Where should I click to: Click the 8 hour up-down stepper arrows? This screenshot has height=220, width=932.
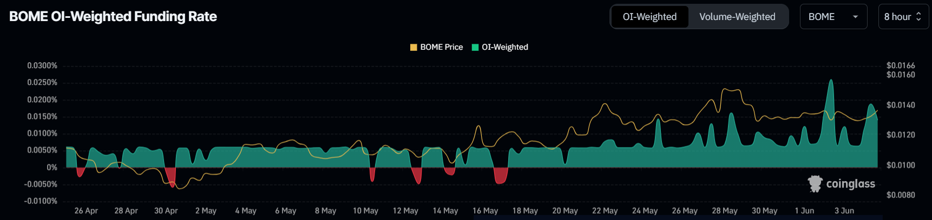[918, 17]
